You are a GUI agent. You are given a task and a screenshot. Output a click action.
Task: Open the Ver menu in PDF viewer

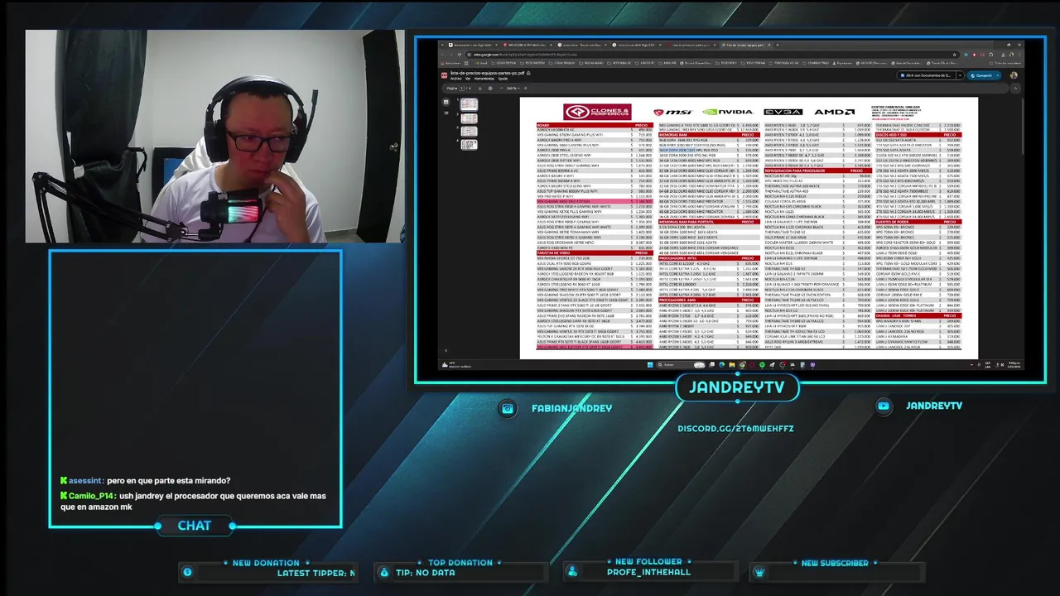(x=468, y=79)
